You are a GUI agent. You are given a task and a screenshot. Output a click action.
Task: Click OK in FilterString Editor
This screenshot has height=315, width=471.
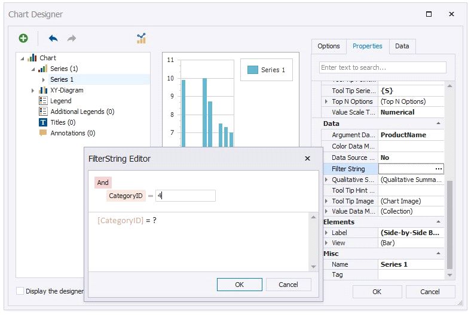click(x=239, y=285)
